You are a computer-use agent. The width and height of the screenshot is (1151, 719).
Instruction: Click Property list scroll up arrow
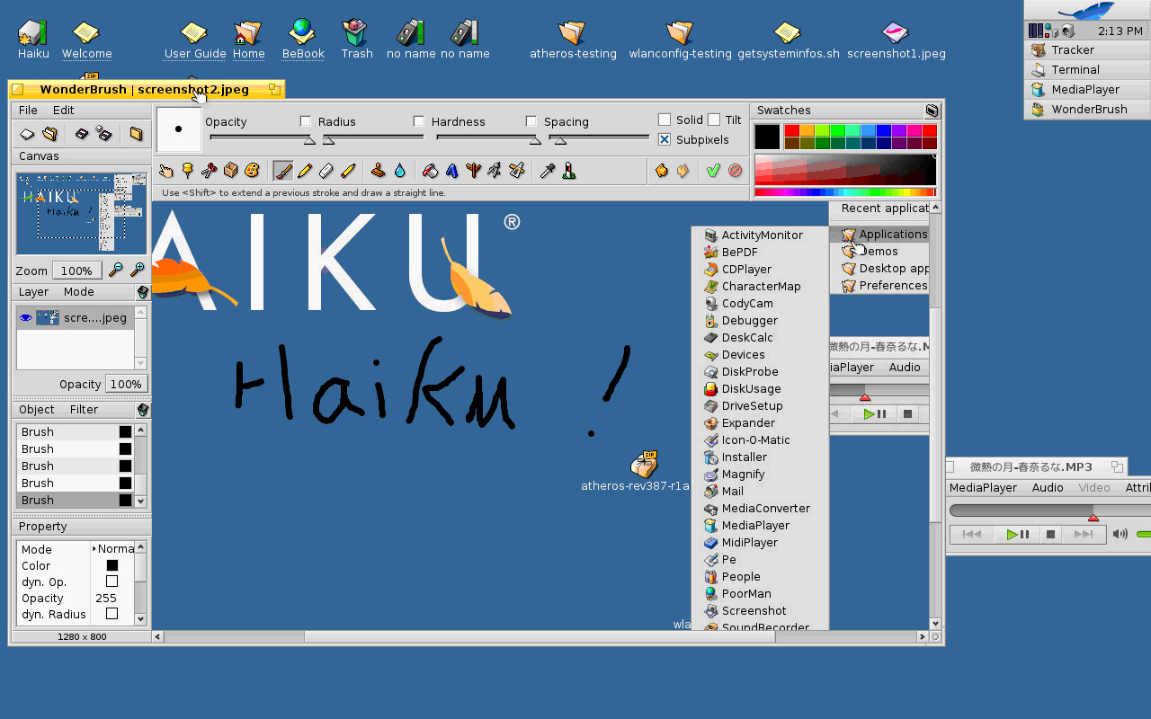coord(140,546)
